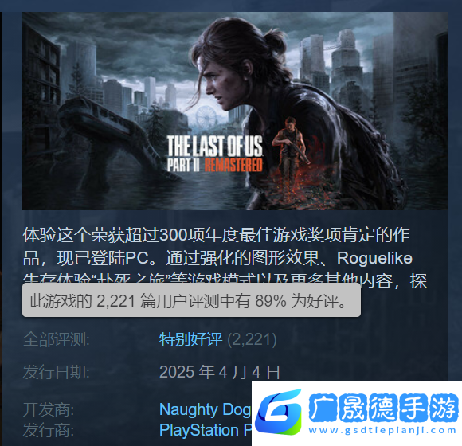This screenshot has height=446, width=462.
Task: Click the 发行商 label
Action: [x=49, y=430]
